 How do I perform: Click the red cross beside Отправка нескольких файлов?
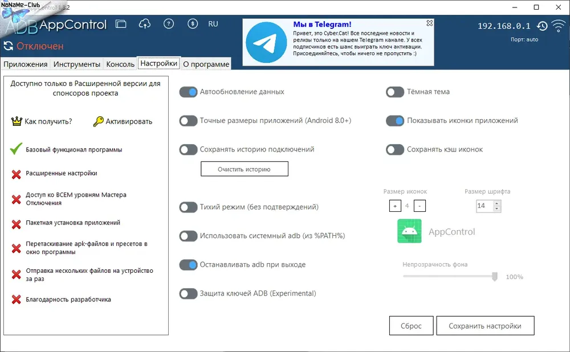pos(16,275)
